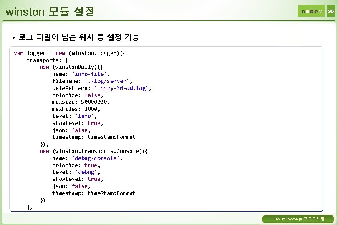This screenshot has height=225, width=338.
Task: Click the second 'json: false,' line under Console
Action: coord(71,186)
